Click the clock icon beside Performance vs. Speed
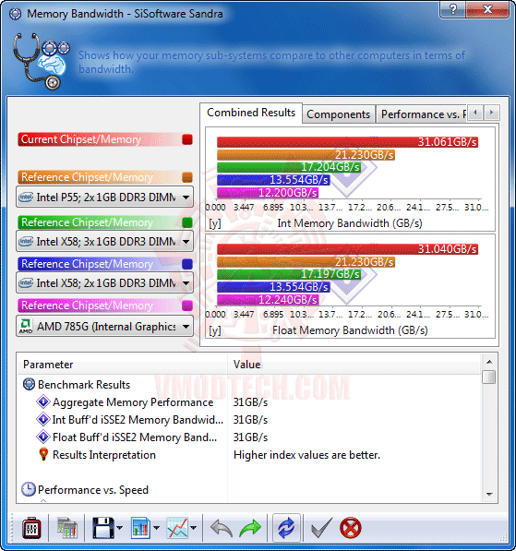Viewport: 516px width, 551px height. pos(28,489)
